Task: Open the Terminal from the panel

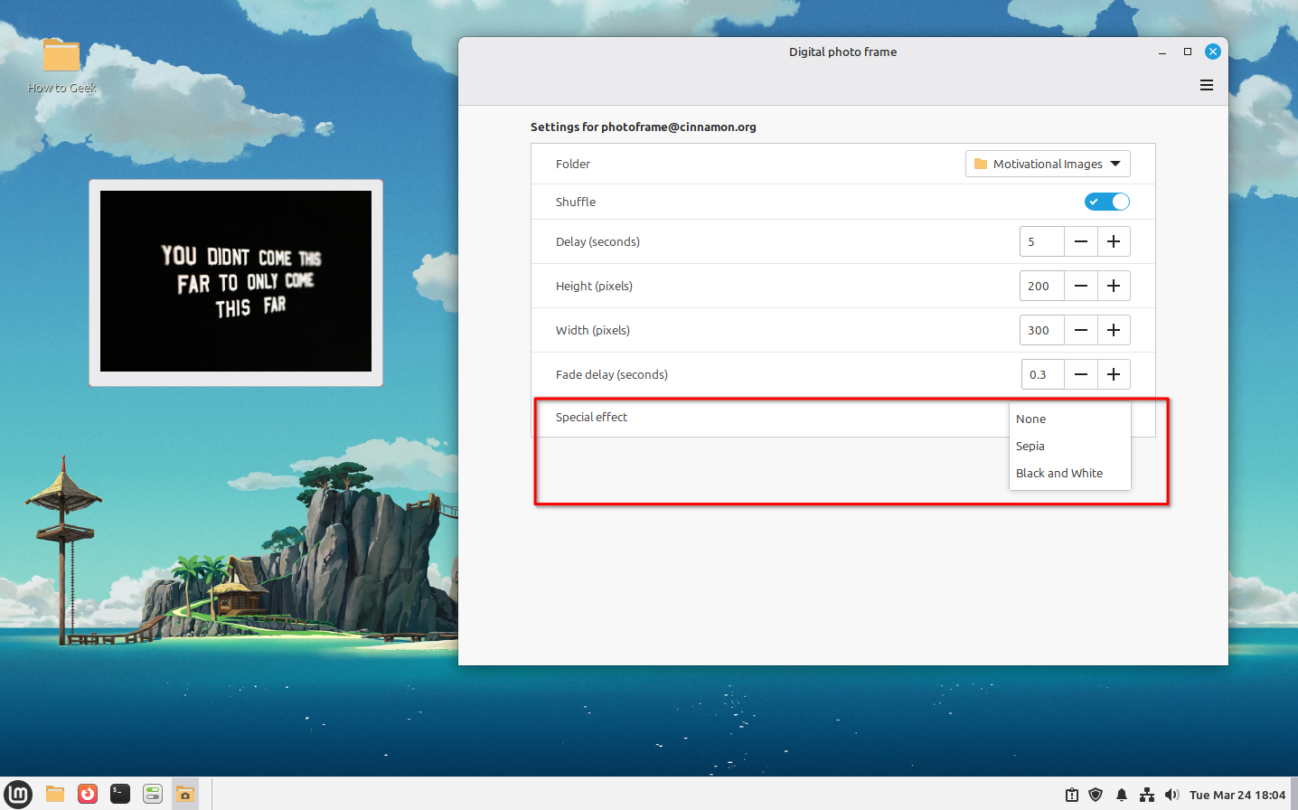Action: pos(120,794)
